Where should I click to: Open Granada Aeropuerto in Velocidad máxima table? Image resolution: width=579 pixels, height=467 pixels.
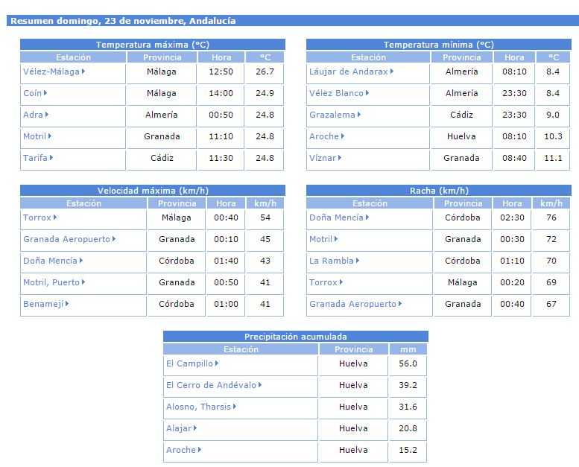click(x=69, y=239)
